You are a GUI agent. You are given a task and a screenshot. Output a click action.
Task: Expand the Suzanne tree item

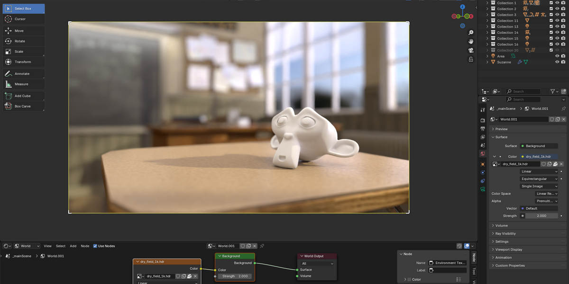[487, 62]
